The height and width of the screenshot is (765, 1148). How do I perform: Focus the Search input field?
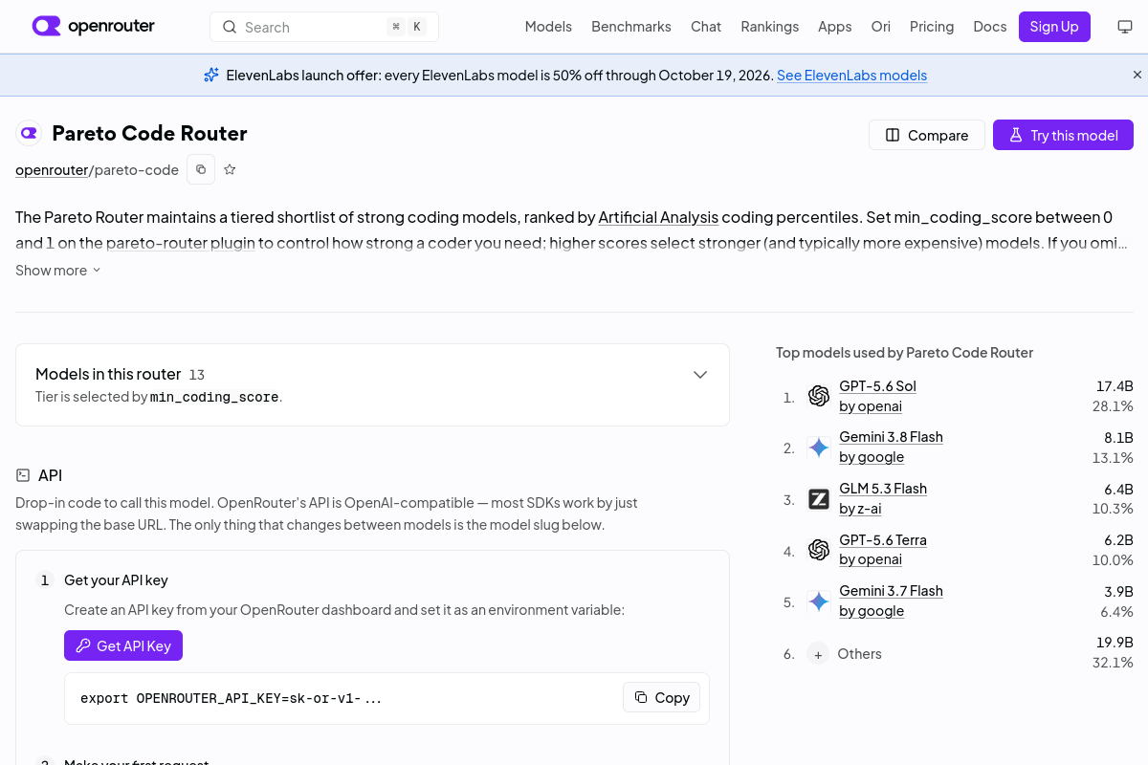point(324,27)
